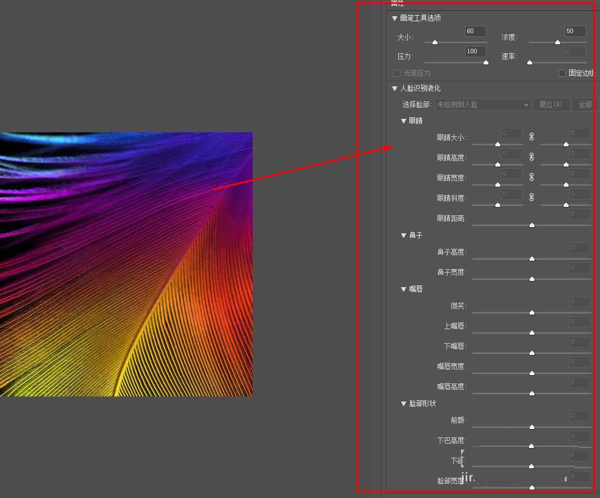Collapse the 眼睛 group
The image size is (600, 498).
click(x=403, y=121)
